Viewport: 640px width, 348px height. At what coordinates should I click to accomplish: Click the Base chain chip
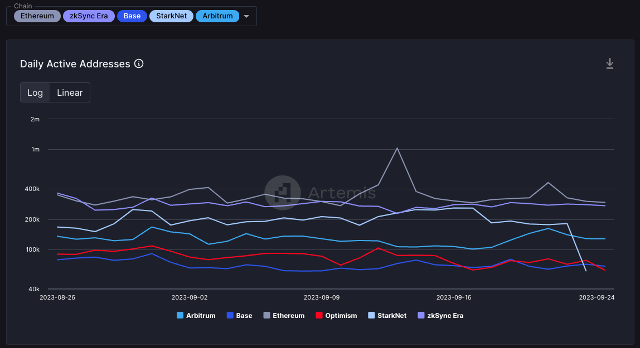pyautogui.click(x=132, y=16)
